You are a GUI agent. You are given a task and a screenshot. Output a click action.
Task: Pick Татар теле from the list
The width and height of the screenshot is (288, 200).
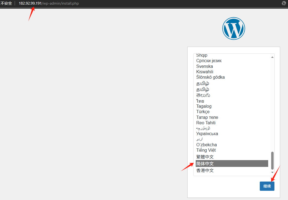(x=232, y=117)
